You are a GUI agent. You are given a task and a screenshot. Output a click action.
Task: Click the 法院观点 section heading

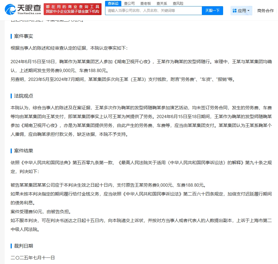click(x=24, y=96)
